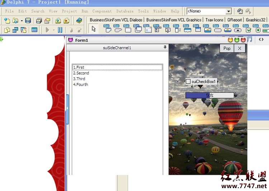The height and width of the screenshot is (191, 269).
Task: Collapse the side channel using the left handle
Action: (x=67, y=109)
